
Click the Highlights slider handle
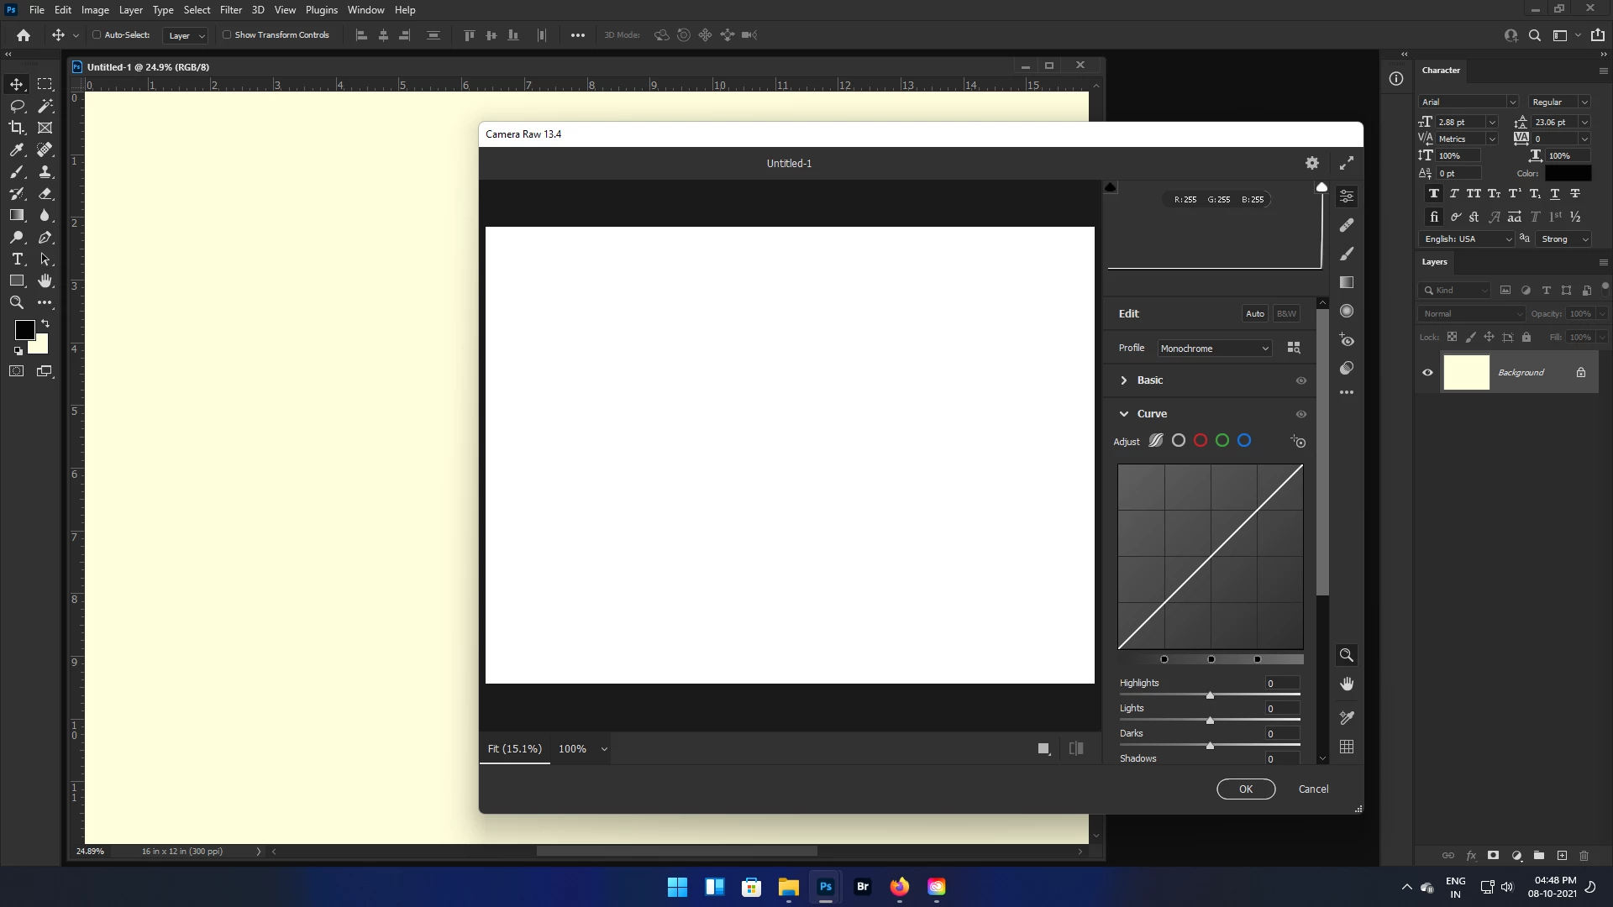point(1210,695)
